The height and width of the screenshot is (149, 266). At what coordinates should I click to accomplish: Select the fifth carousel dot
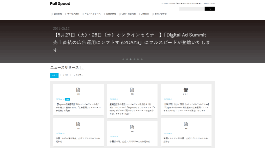[x=138, y=59]
